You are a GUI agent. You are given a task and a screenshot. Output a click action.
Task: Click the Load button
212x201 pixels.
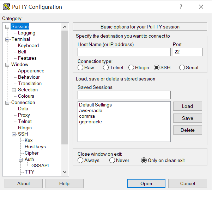click(188, 106)
